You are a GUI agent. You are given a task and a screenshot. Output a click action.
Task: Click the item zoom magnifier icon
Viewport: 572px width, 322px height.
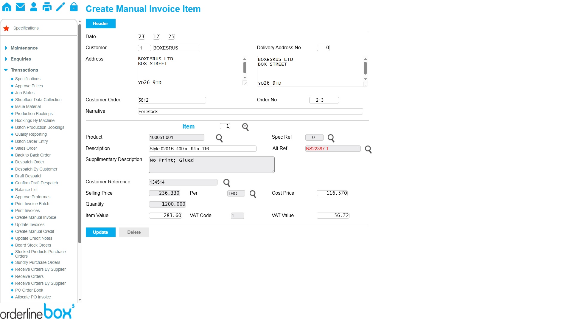(x=245, y=127)
